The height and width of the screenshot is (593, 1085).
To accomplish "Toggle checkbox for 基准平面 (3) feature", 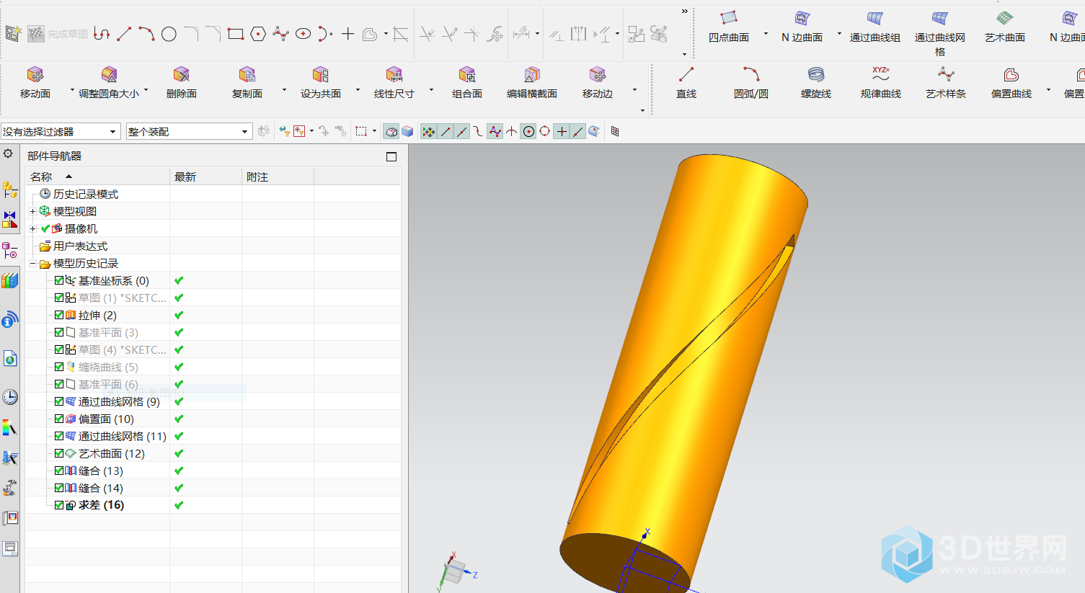I will click(x=59, y=332).
